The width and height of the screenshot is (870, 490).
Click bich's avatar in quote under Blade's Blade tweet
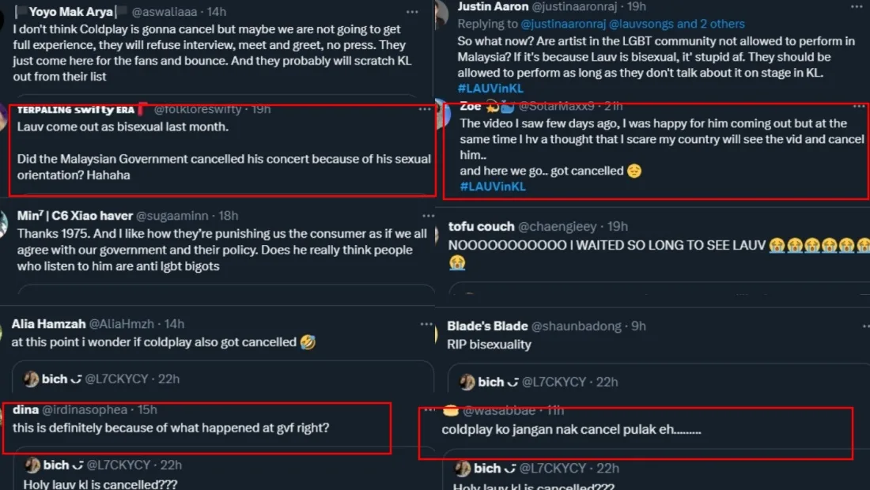coord(467,382)
